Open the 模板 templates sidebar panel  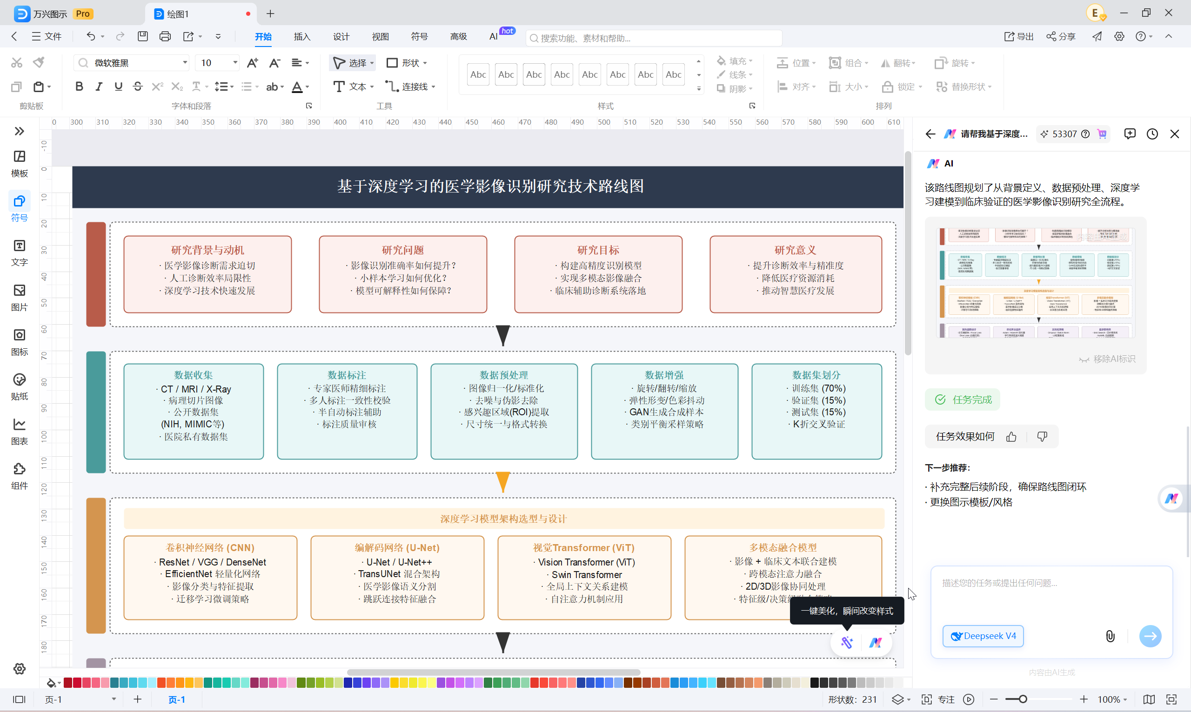(x=19, y=163)
